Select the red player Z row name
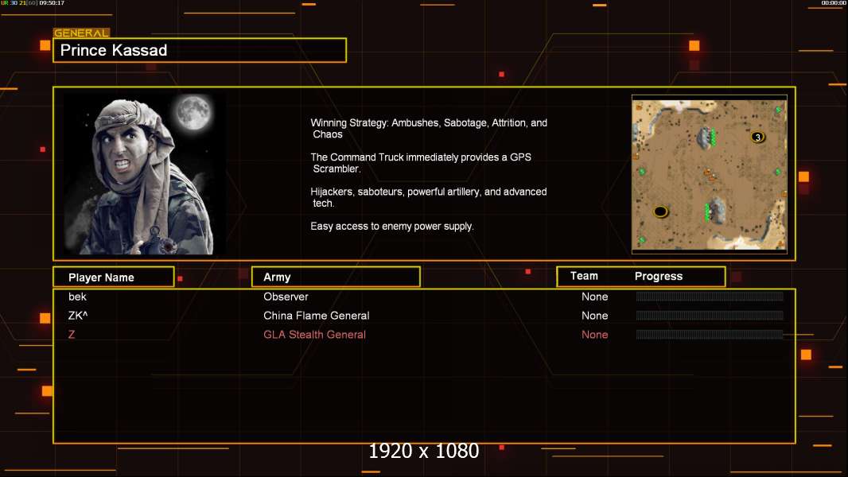Screen dimensions: 848x477 pyautogui.click(x=72, y=335)
